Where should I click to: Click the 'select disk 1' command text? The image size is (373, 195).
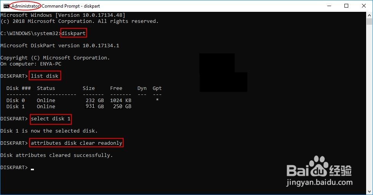pos(51,119)
